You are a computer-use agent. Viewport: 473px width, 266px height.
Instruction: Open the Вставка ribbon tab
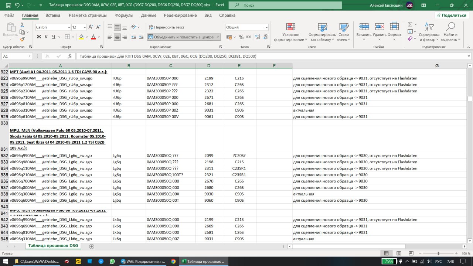click(53, 15)
